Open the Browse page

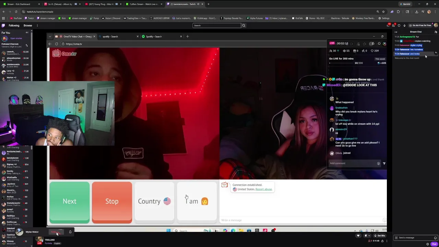point(28,25)
